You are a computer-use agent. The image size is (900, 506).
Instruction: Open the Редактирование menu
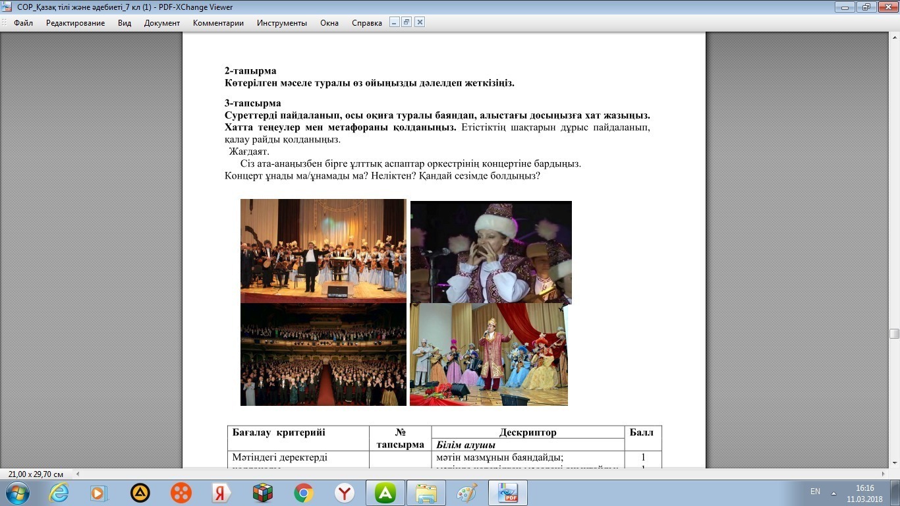coord(75,22)
